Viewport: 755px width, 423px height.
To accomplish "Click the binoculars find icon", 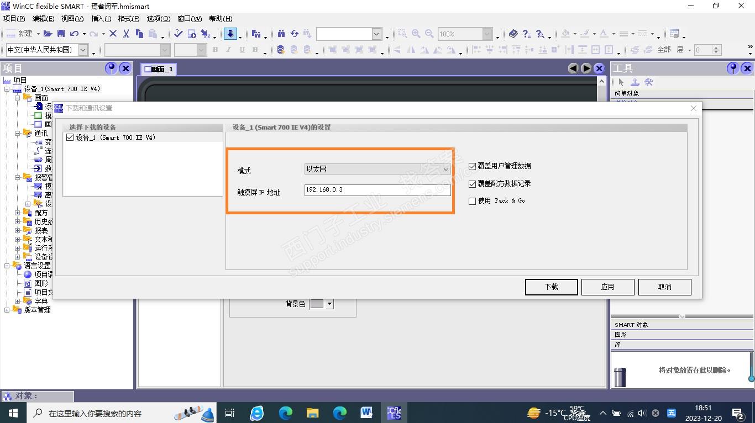I will [x=281, y=34].
